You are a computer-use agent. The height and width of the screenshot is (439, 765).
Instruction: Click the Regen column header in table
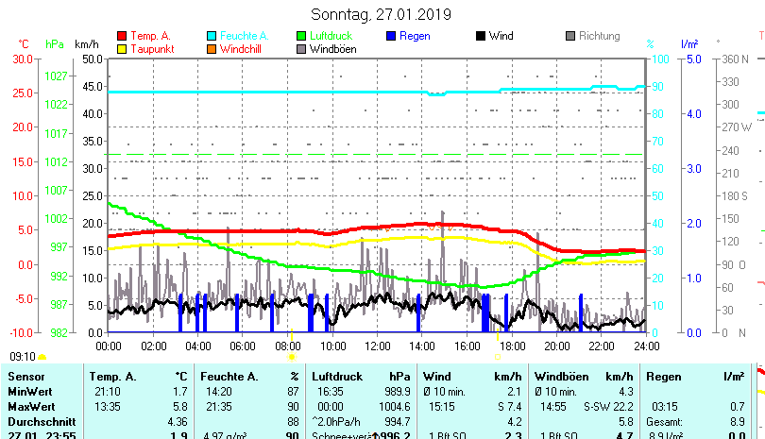tap(663, 377)
